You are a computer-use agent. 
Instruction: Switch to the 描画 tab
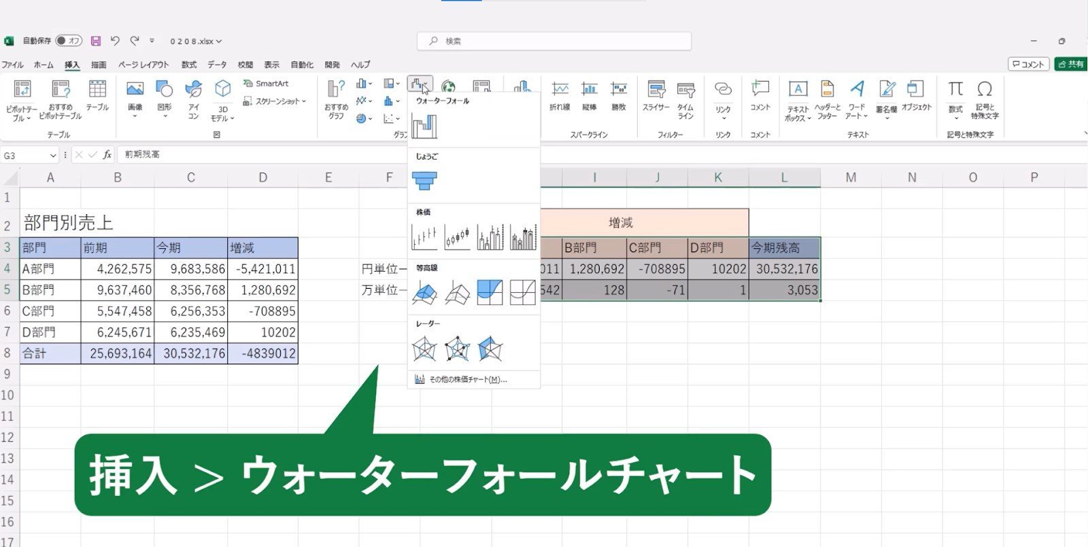pyautogui.click(x=99, y=65)
